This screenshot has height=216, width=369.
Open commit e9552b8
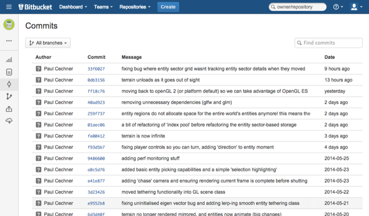click(96, 204)
